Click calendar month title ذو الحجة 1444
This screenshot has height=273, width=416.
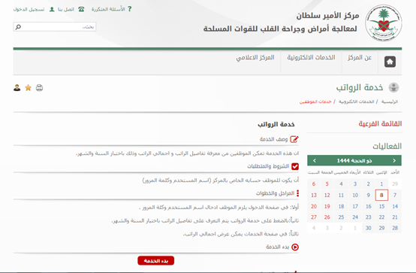pyautogui.click(x=354, y=160)
